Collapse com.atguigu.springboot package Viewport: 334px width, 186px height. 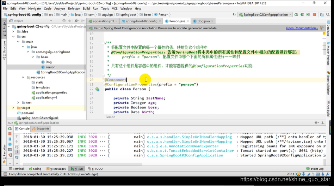pos(28,52)
